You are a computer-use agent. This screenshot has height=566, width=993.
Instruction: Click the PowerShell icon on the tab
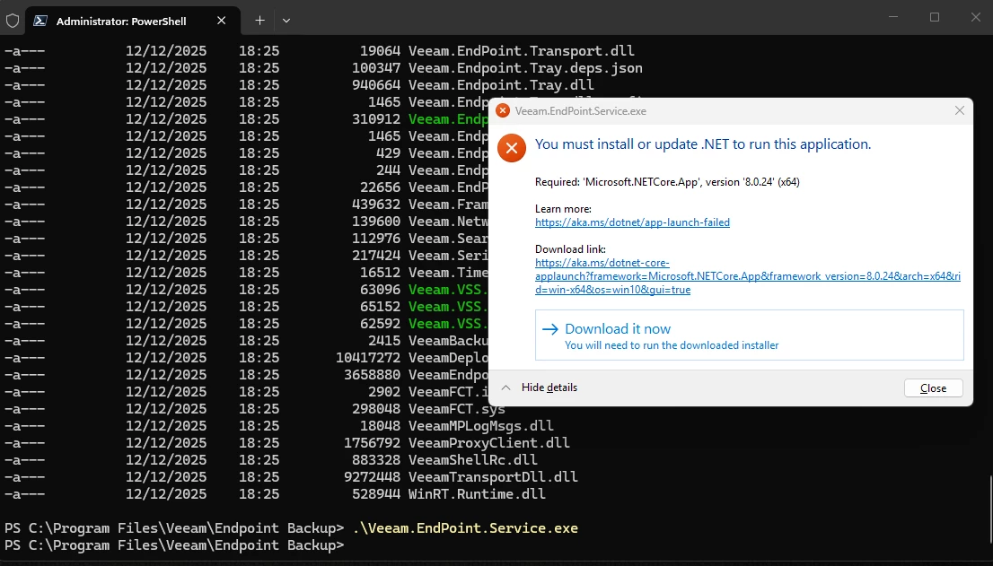[x=42, y=19]
